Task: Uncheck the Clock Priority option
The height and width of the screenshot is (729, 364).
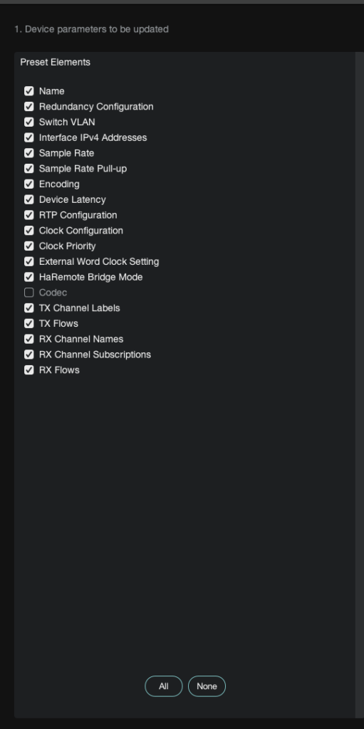Action: tap(29, 246)
